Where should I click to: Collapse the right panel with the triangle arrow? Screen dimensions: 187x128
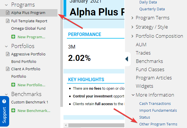pos(127,59)
